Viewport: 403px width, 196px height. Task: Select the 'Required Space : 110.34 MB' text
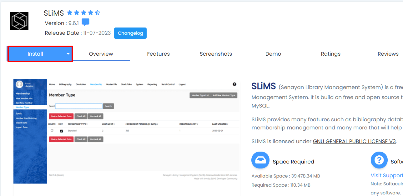coord(281,185)
